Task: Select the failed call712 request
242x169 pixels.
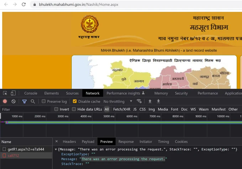Action: coord(26,155)
